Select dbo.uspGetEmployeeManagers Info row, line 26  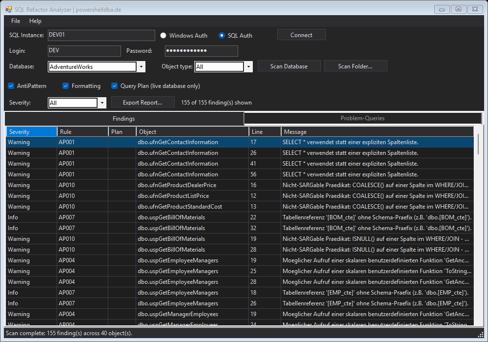click(x=240, y=303)
